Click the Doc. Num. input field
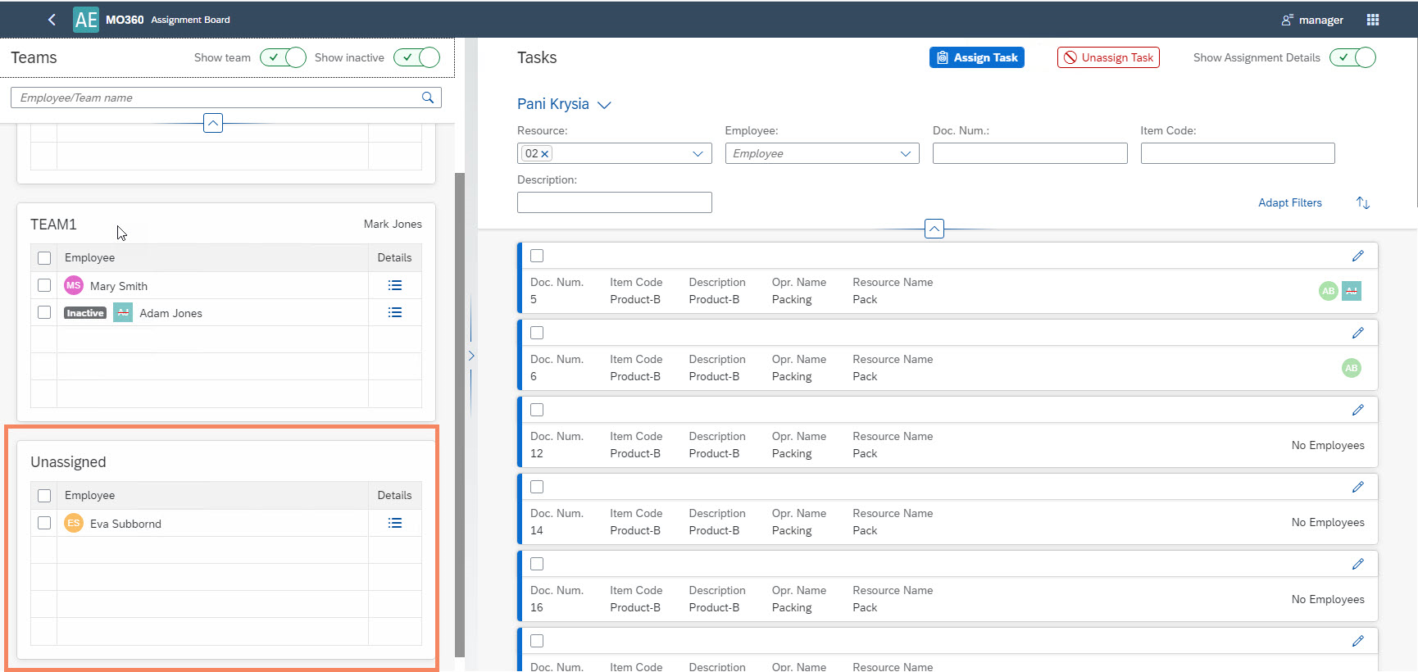Screen dimensions: 1418x672 click(1029, 154)
